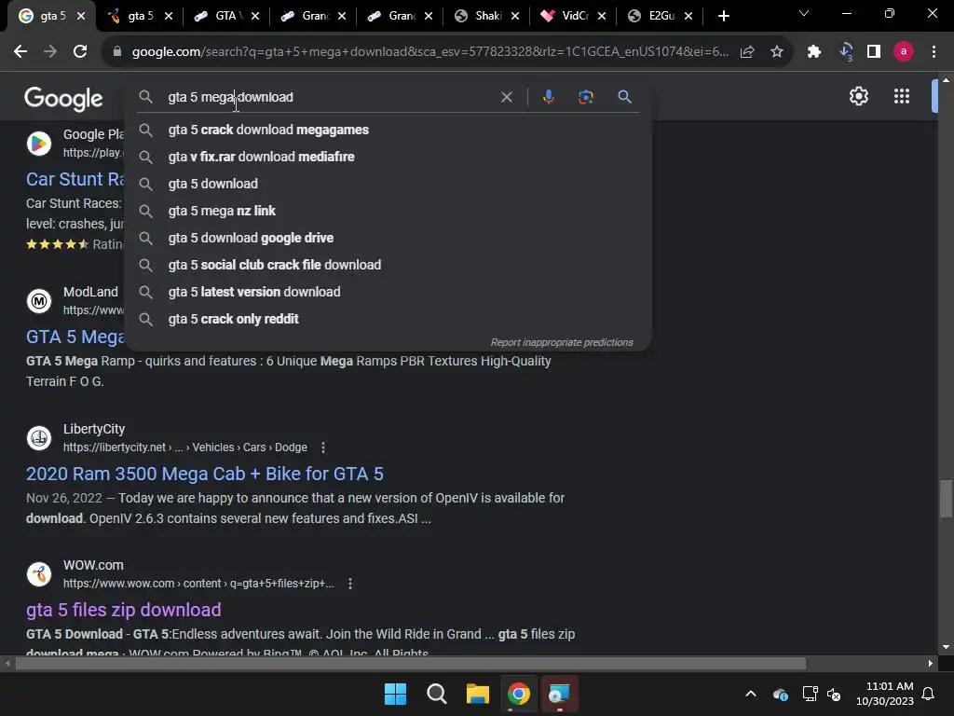Image resolution: width=954 pixels, height=716 pixels.
Task: Search by image with Google Lens
Action: 585,97
